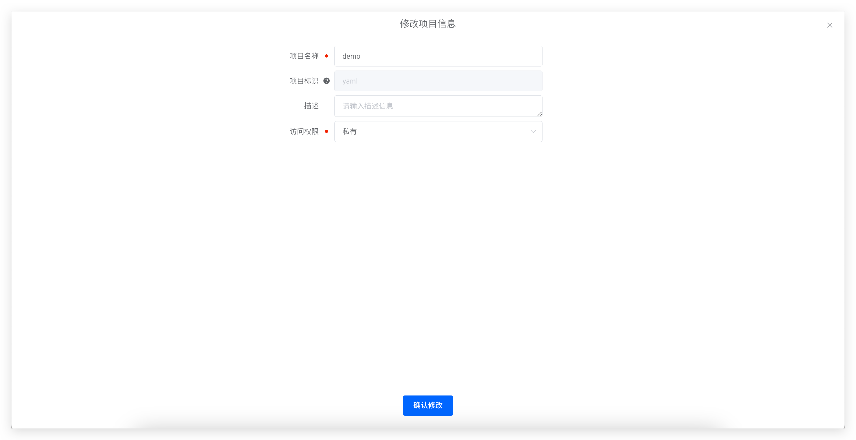Image resolution: width=856 pixels, height=440 pixels.
Task: Click the question mark help icon beside 项目标识
Action: 326,81
